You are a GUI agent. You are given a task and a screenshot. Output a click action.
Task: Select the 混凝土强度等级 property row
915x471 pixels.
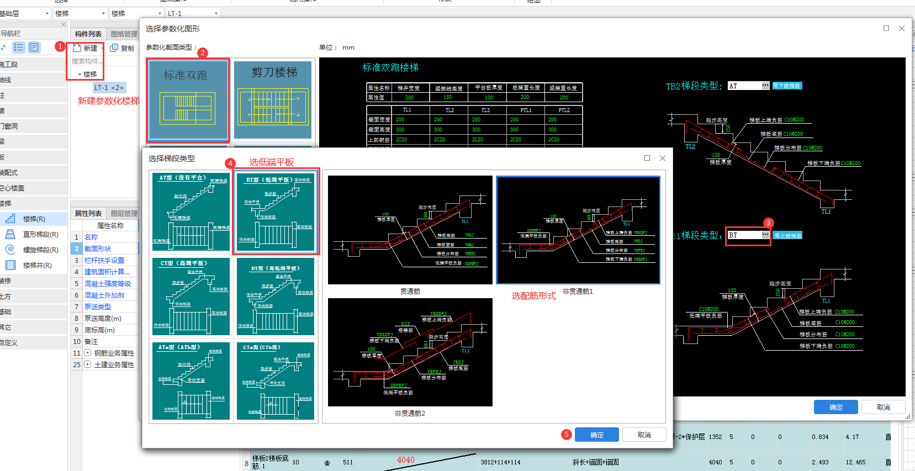105,283
